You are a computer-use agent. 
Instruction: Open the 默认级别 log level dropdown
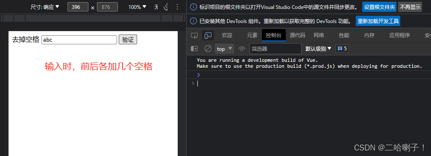pyautogui.click(x=318, y=49)
